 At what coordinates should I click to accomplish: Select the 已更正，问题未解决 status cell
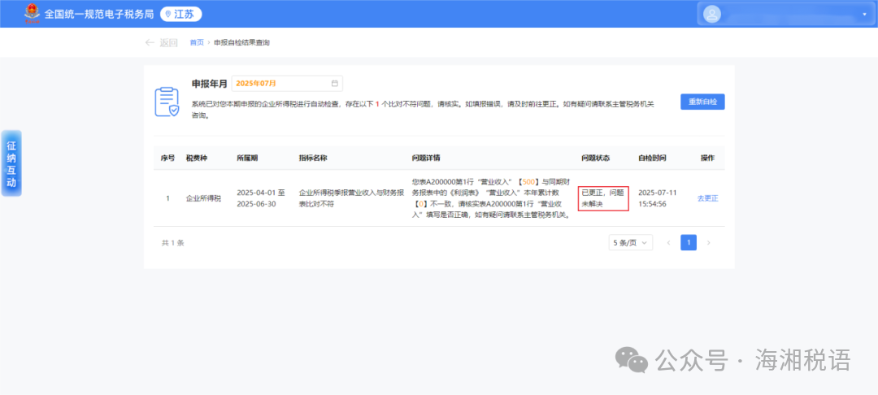tap(603, 198)
